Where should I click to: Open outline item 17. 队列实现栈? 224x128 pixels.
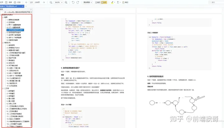click(12, 86)
